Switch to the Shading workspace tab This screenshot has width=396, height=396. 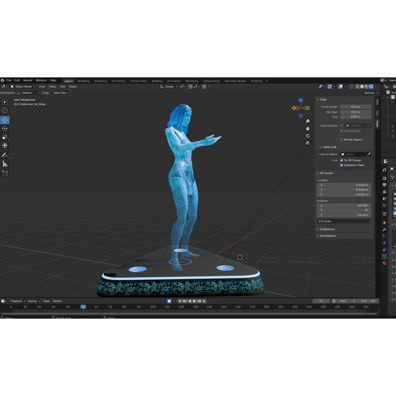pyautogui.click(x=157, y=81)
